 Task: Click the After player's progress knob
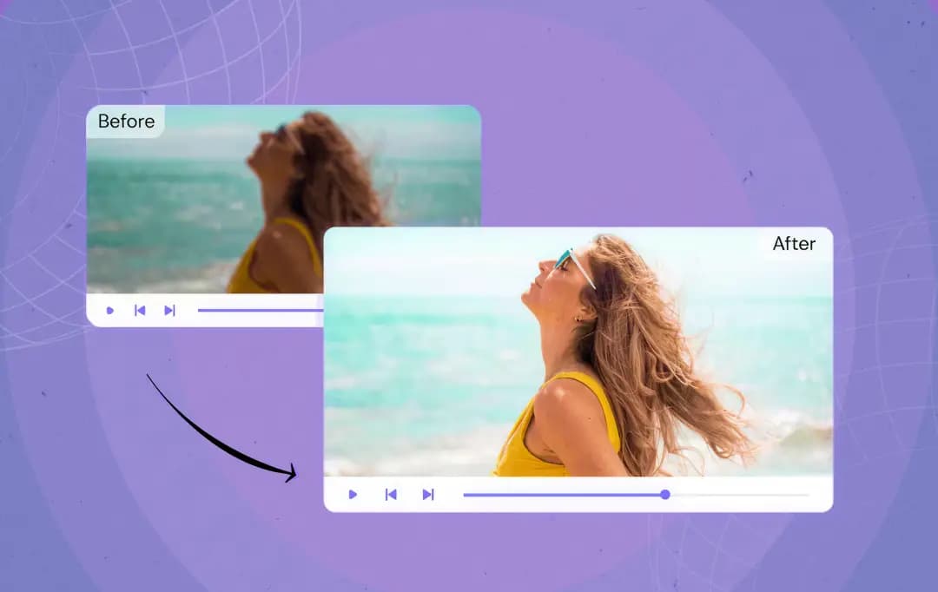click(x=665, y=495)
